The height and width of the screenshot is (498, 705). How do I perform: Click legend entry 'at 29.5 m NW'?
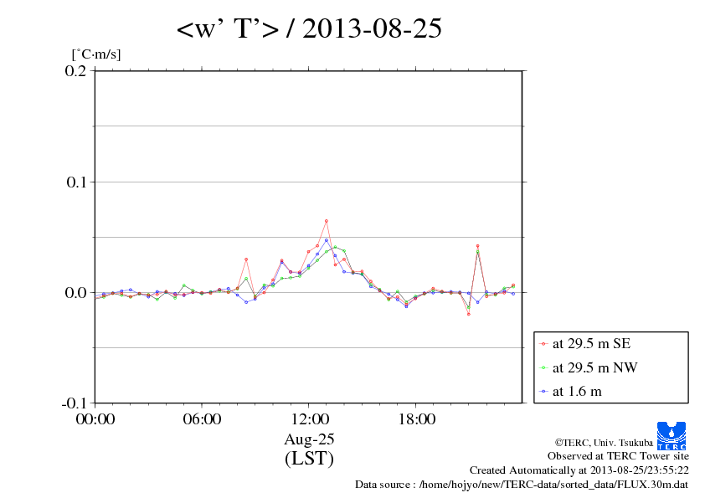(x=594, y=367)
